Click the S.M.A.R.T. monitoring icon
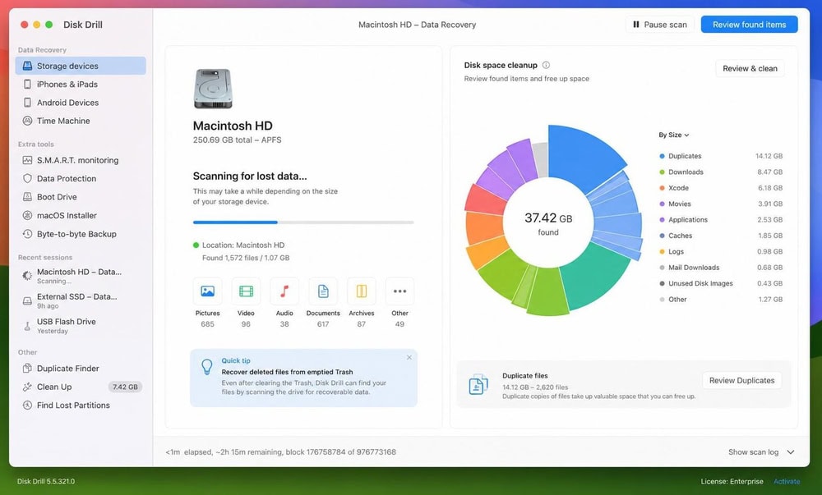Image resolution: width=822 pixels, height=495 pixels. (x=27, y=160)
